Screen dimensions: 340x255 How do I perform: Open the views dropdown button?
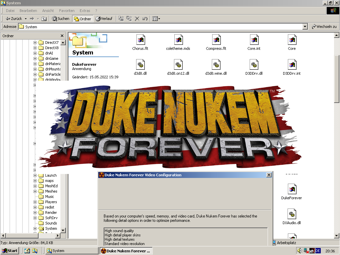click(x=156, y=19)
